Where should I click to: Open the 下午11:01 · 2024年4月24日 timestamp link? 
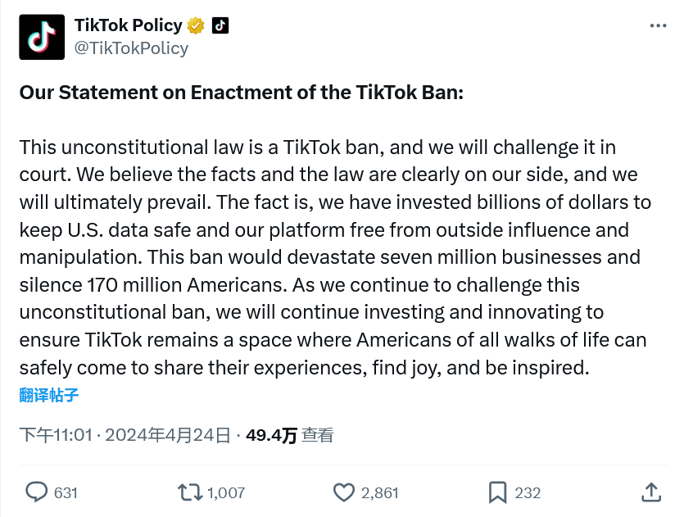pos(125,435)
